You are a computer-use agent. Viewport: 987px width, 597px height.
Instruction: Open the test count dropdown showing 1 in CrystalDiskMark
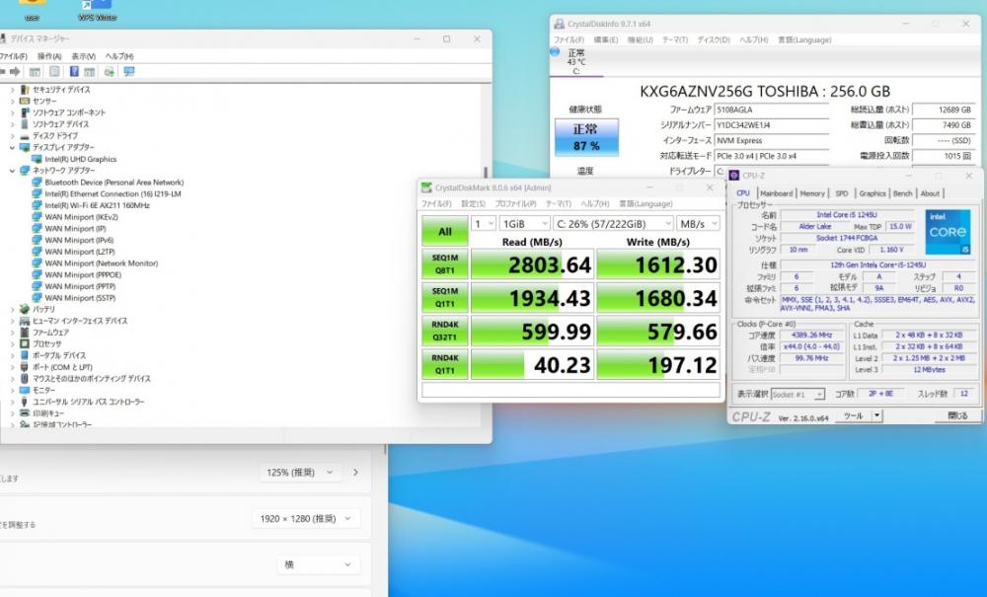click(x=483, y=224)
